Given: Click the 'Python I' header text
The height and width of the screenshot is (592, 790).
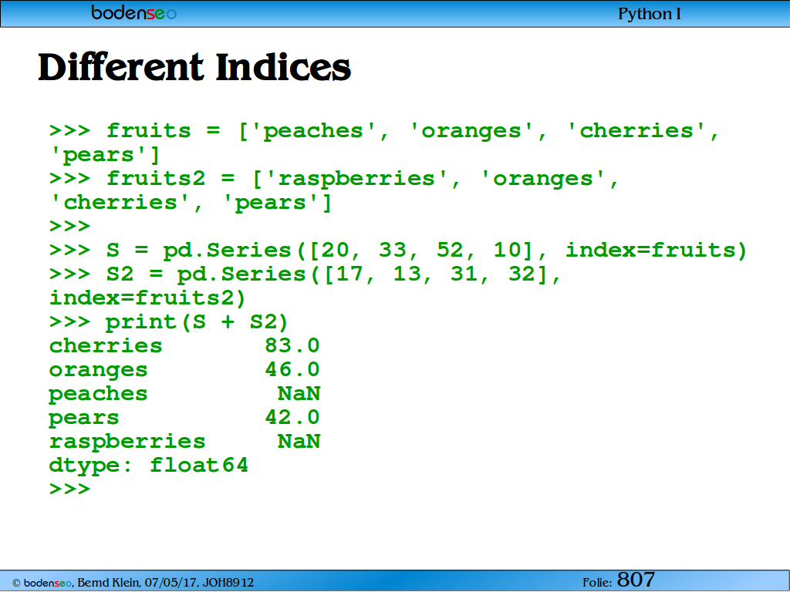Looking at the screenshot, I should pyautogui.click(x=649, y=14).
